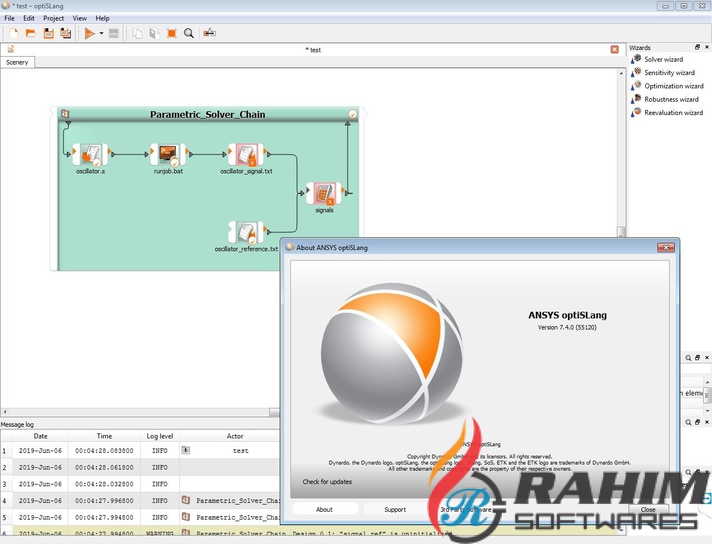Click the grey stop icon in the toolbar
This screenshot has height=544, width=712.
113,33
